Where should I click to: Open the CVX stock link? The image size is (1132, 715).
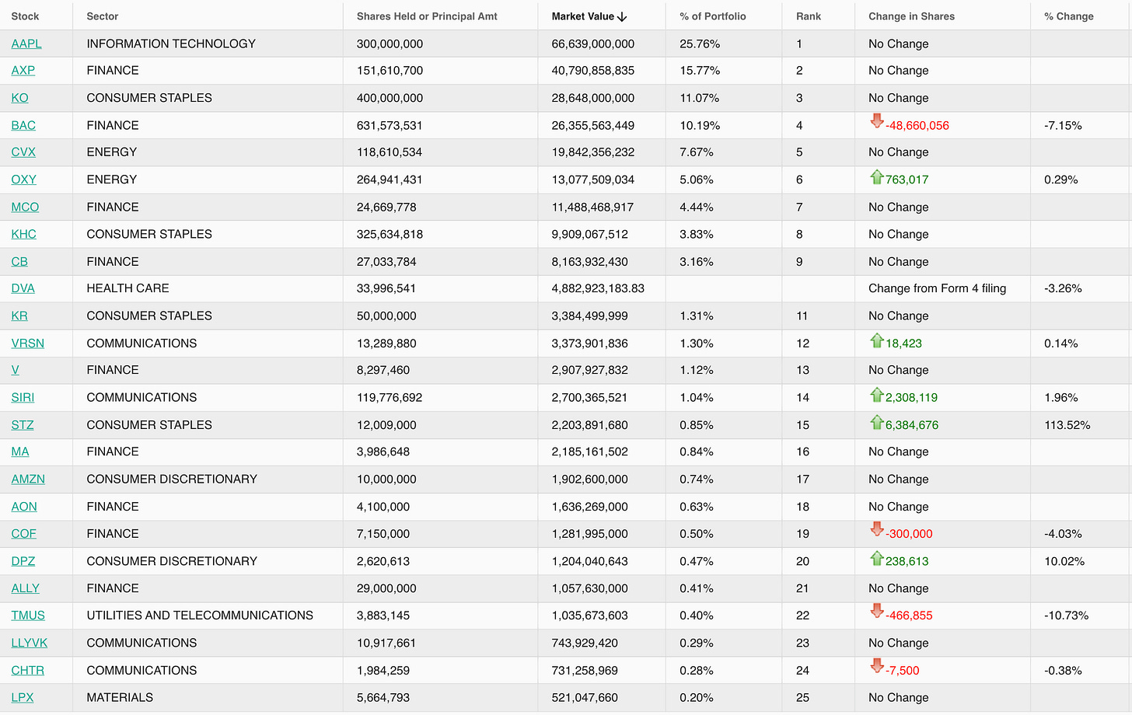23,152
